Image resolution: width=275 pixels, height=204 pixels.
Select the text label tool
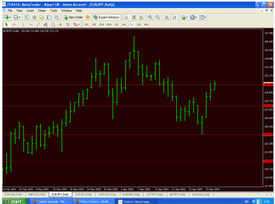(x=68, y=25)
